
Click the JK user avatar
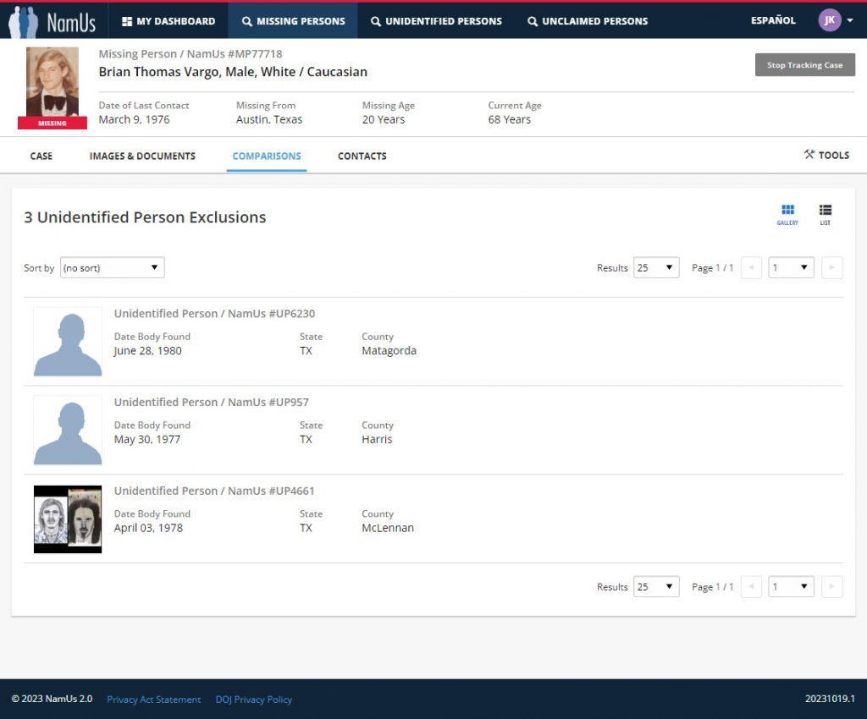click(x=830, y=20)
